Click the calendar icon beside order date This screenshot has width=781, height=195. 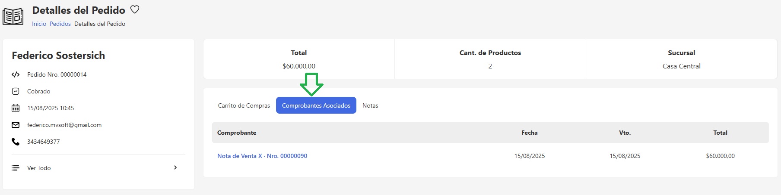click(x=16, y=108)
